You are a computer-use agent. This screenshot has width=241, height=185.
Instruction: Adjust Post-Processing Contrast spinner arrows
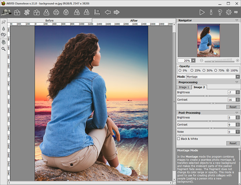[x=238, y=125]
